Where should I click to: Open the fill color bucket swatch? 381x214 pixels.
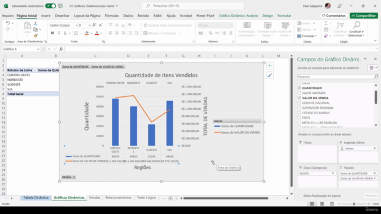pyautogui.click(x=86, y=33)
